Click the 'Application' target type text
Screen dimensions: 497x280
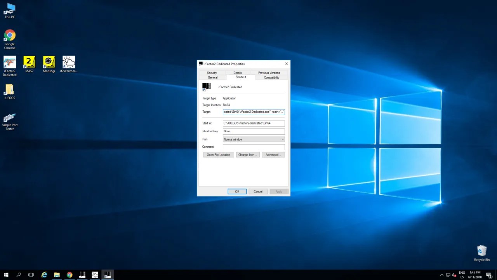pos(229,98)
